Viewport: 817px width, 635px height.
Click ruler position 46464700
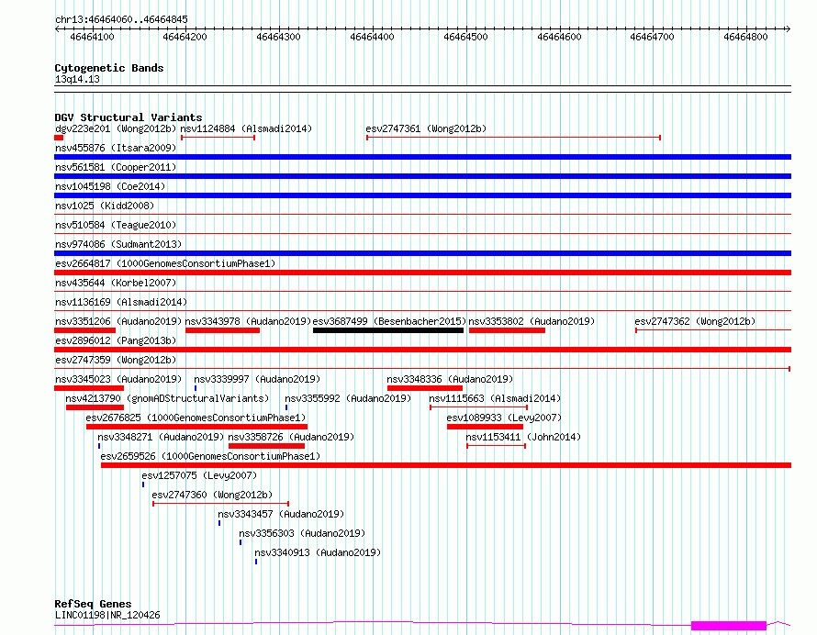click(x=653, y=37)
